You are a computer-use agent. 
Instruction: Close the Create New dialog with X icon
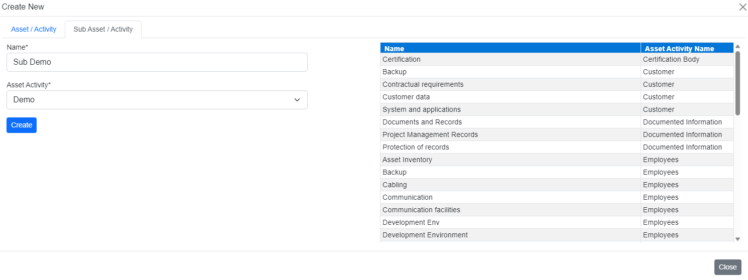tap(742, 7)
